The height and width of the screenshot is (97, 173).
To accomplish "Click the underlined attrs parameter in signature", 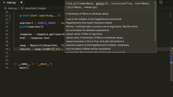I will coord(100,4).
